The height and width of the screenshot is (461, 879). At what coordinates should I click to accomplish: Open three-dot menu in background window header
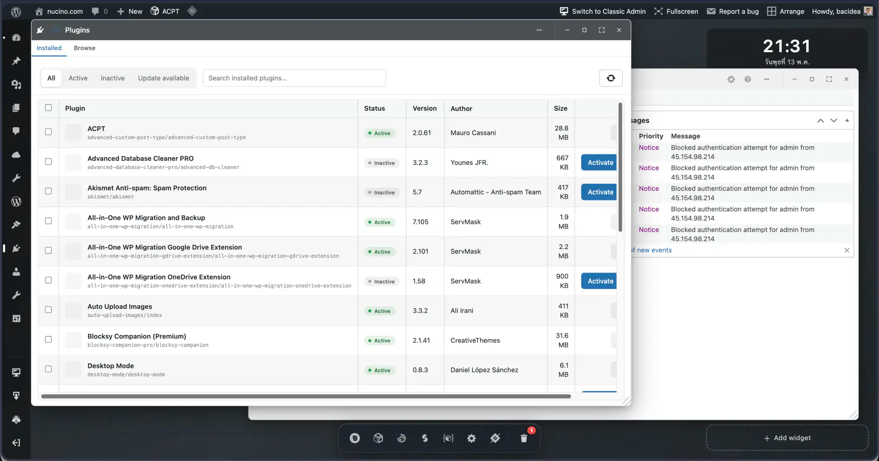pyautogui.click(x=766, y=79)
